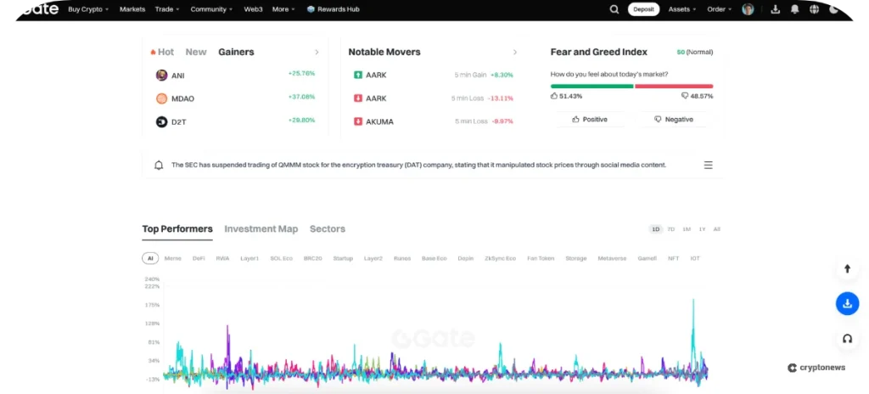Open Web3 in the top navigation
Screen dimensions: 869x394
pos(253,9)
